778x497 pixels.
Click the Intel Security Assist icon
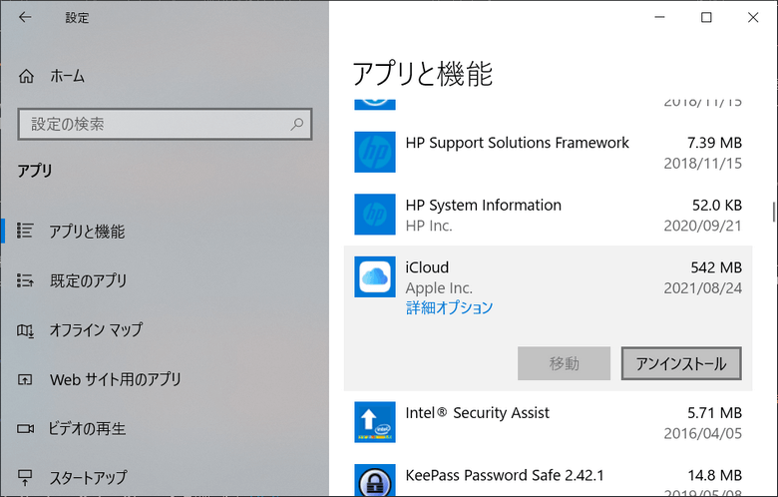click(375, 422)
